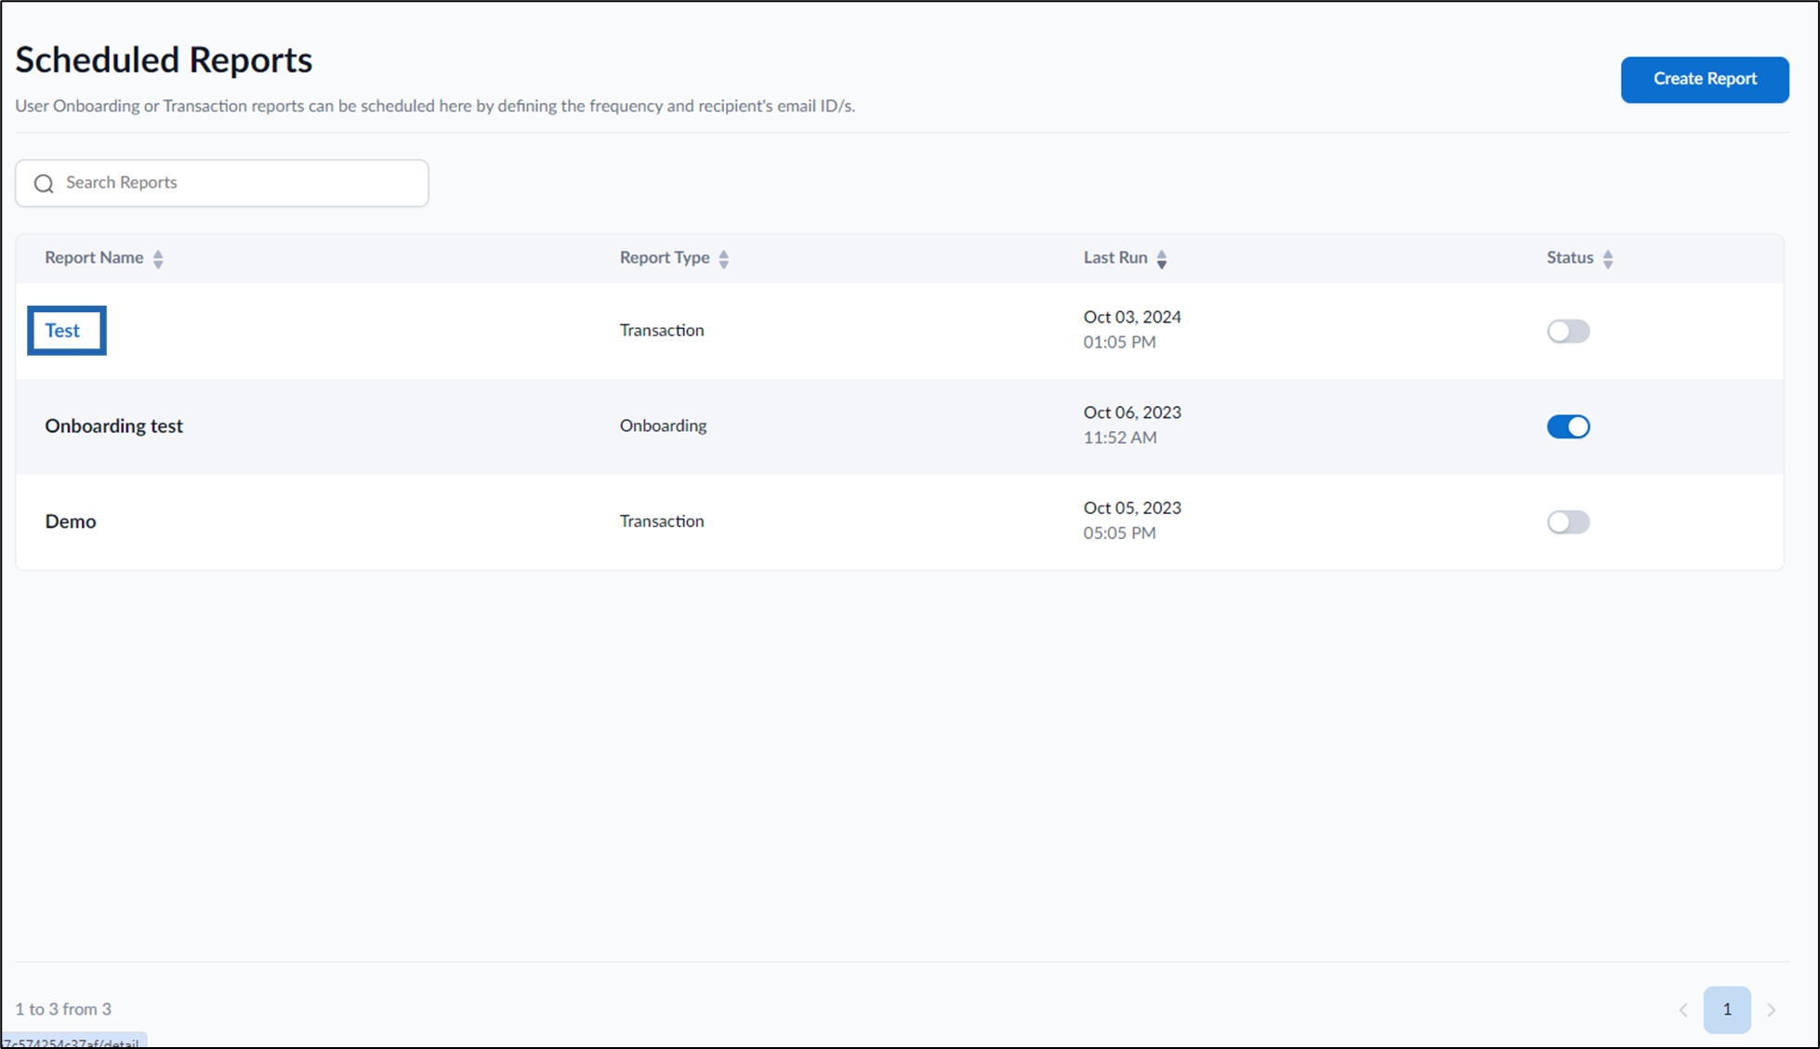This screenshot has height=1049, width=1820.
Task: Sort by Last Run arrows
Action: (x=1161, y=258)
